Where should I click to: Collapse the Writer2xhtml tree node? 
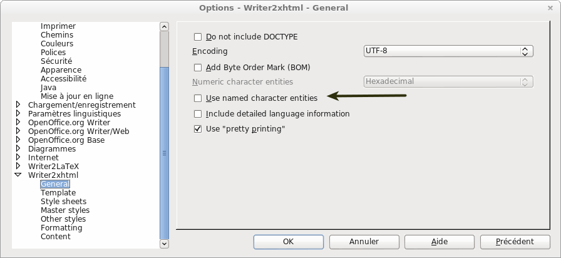(18, 175)
